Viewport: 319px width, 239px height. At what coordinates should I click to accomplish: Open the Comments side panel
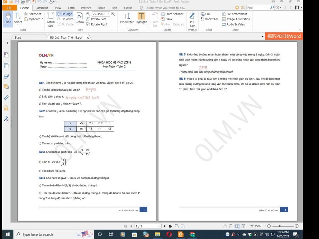[6, 87]
